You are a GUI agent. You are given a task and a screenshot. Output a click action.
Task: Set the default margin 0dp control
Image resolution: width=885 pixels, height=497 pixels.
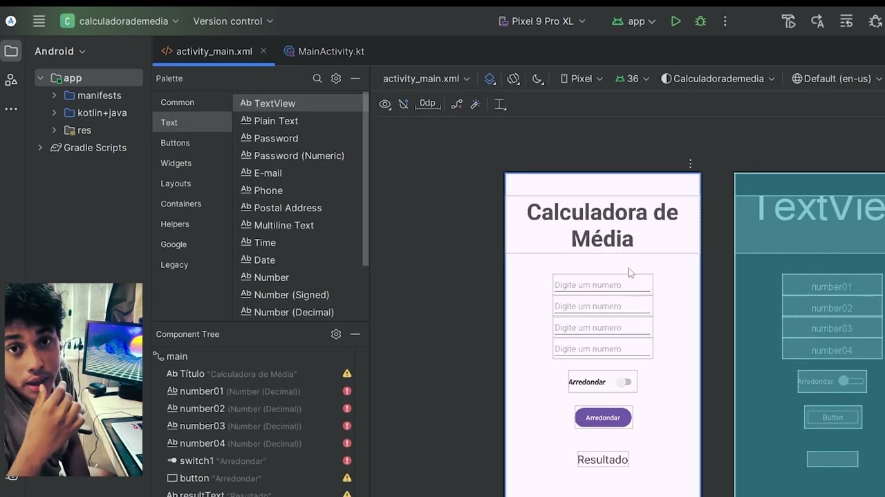pos(427,104)
